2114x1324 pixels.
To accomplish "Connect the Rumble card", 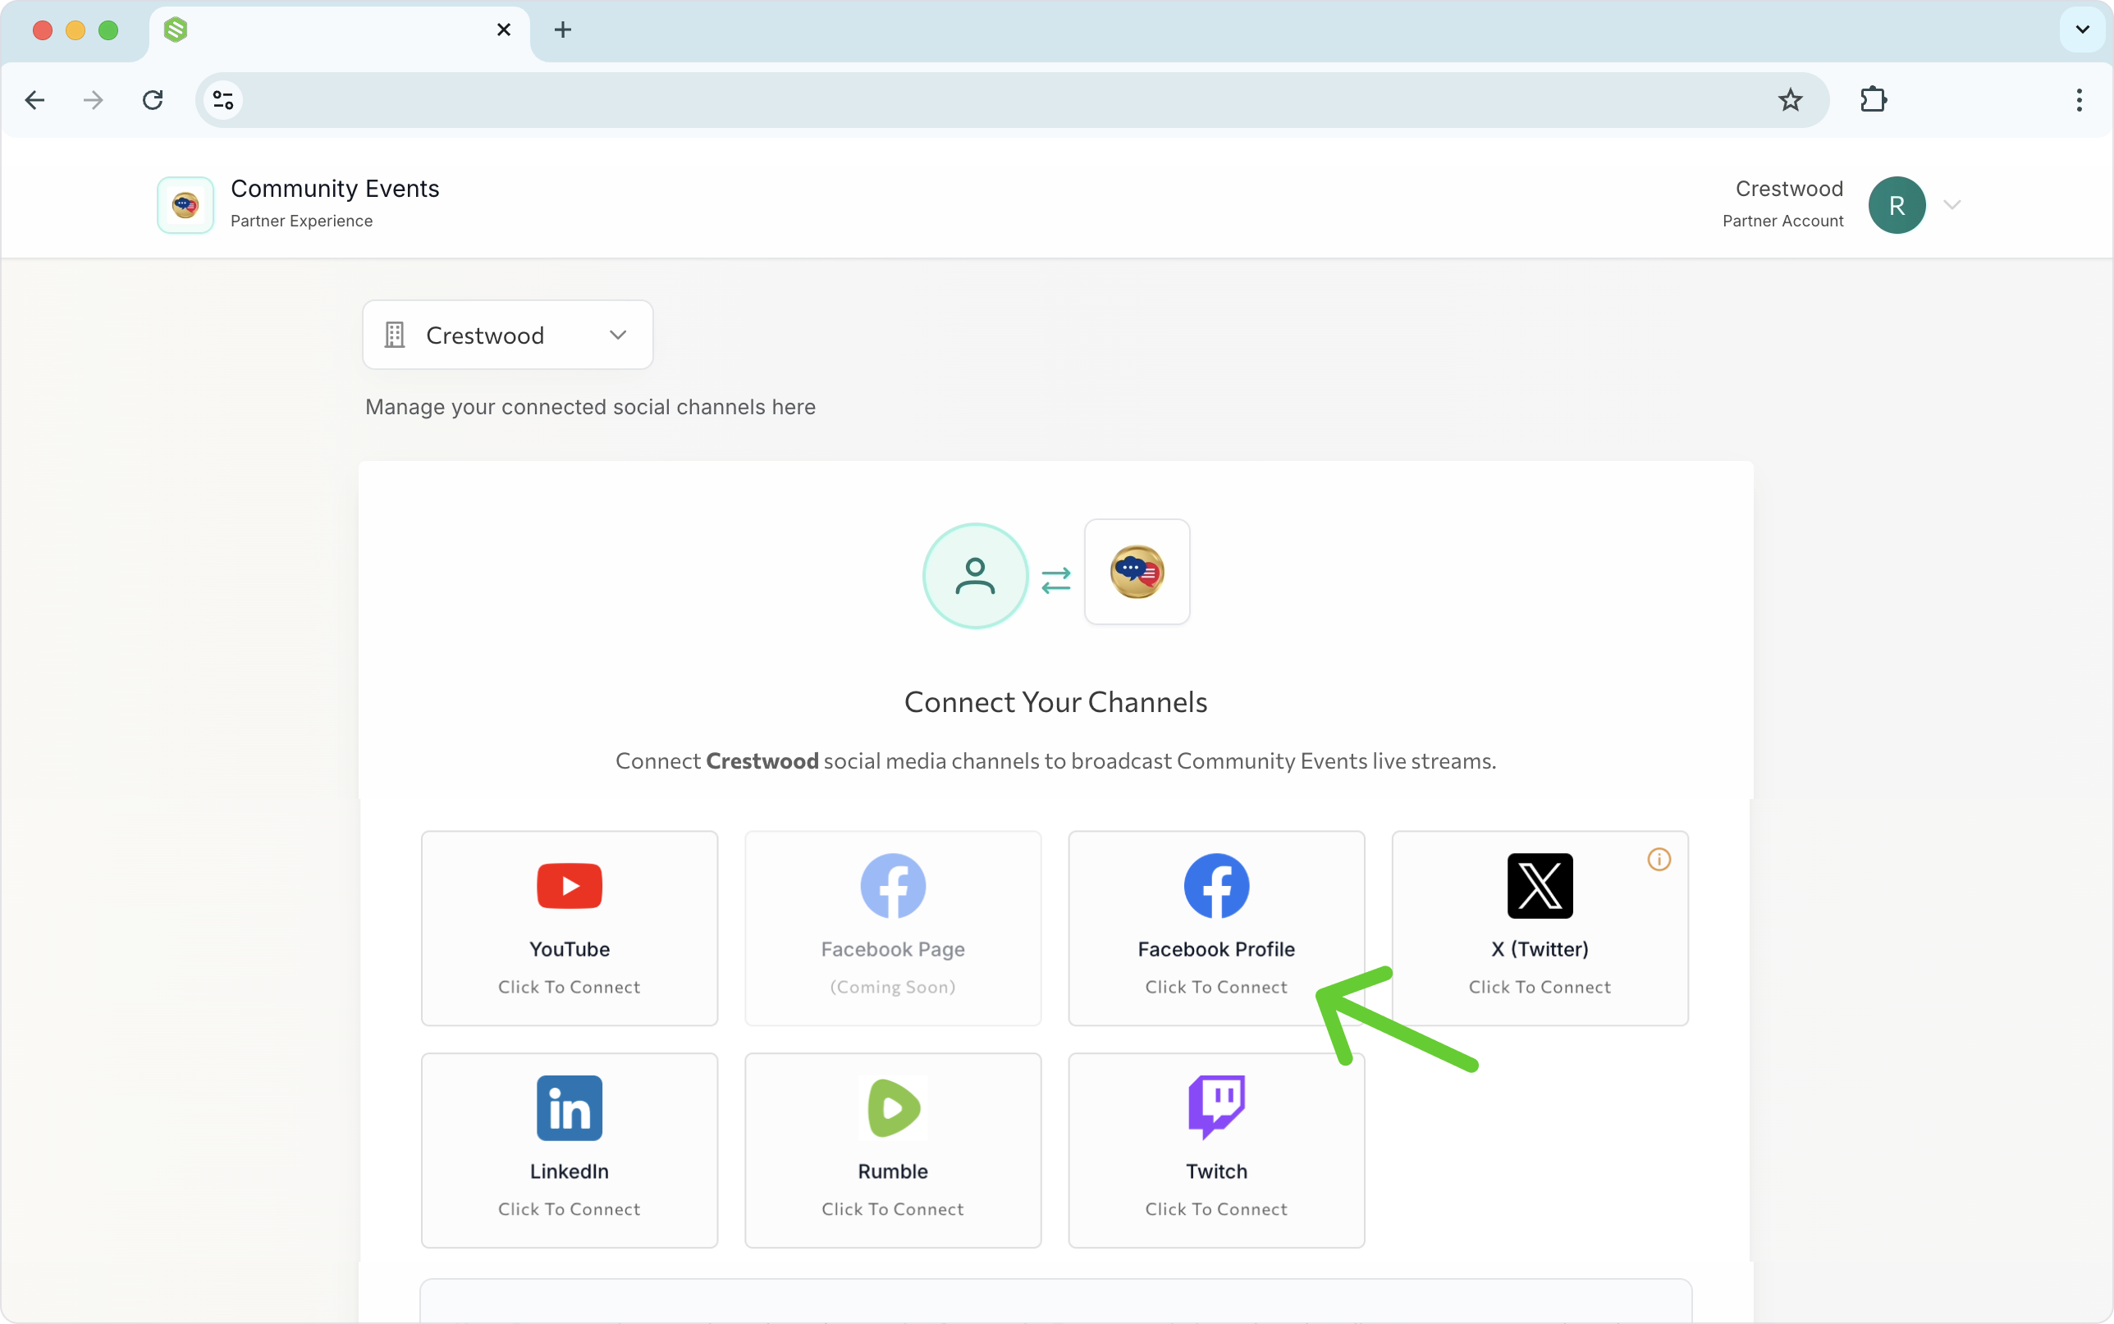I will pos(893,1151).
